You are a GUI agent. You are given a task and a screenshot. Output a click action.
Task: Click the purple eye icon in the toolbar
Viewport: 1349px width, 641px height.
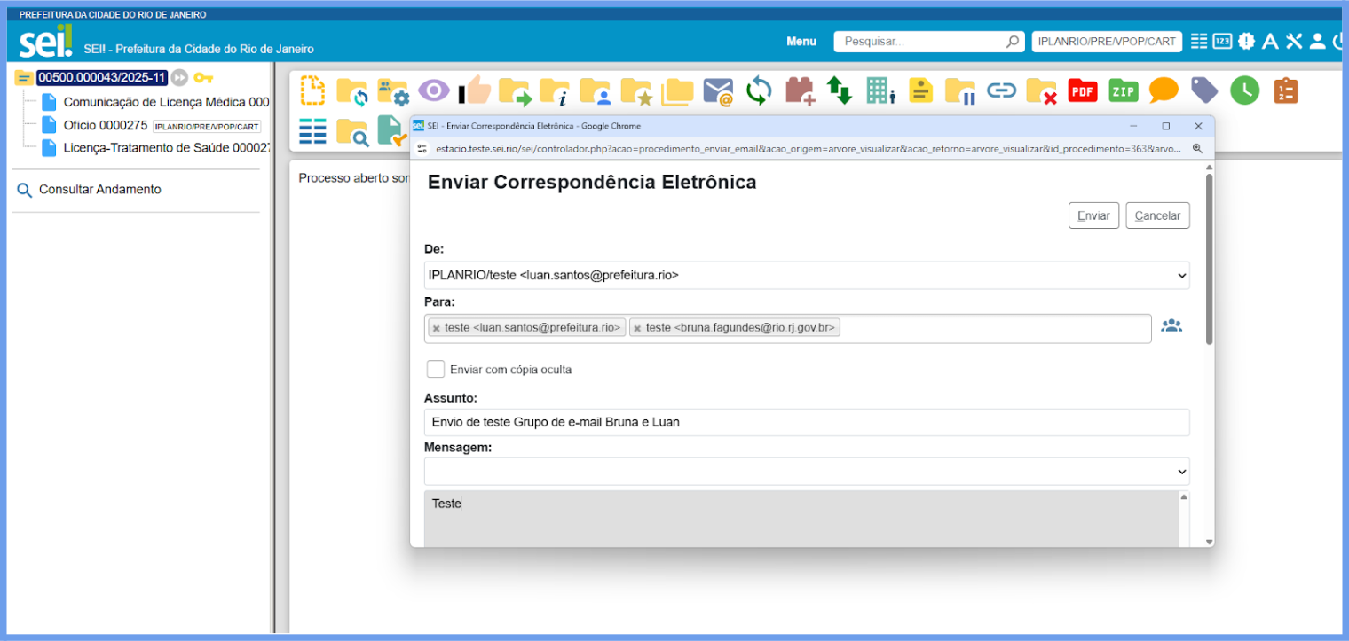point(434,90)
